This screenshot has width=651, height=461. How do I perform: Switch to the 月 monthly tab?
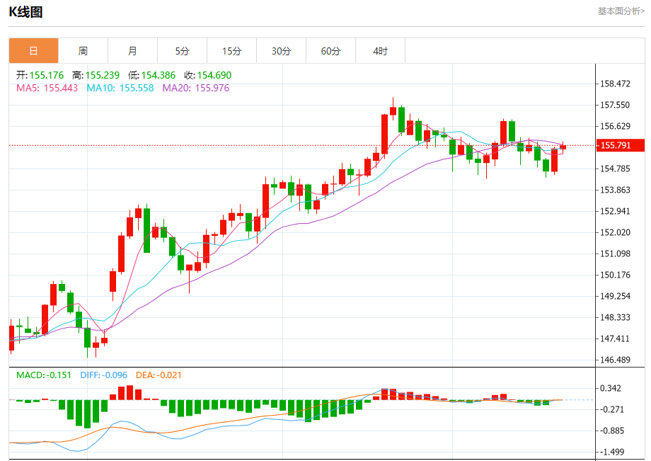pos(132,51)
